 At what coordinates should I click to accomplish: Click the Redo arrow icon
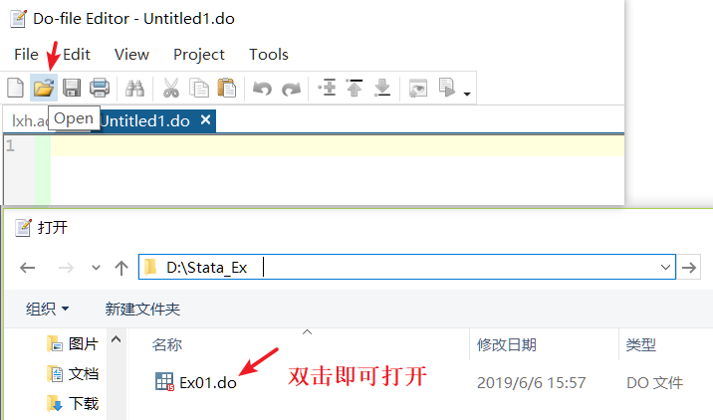[x=291, y=89]
